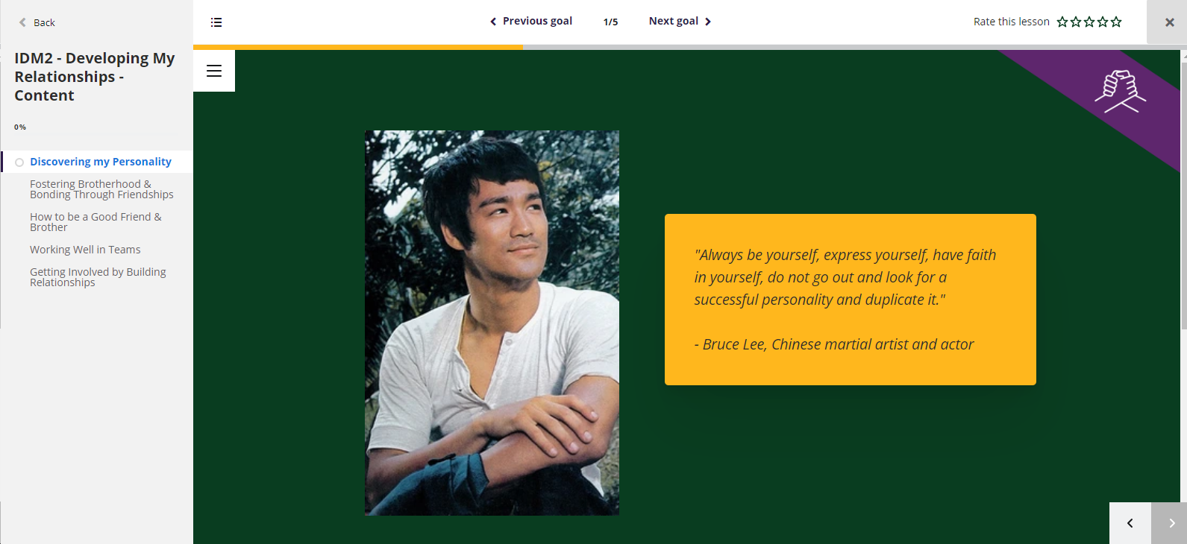Viewport: 1187px width, 544px height.
Task: Select the Discovering my Personality completion circle
Action: 19,162
